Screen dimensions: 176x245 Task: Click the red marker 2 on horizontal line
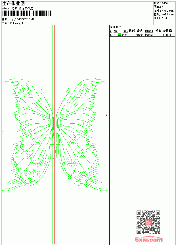pos(106,115)
